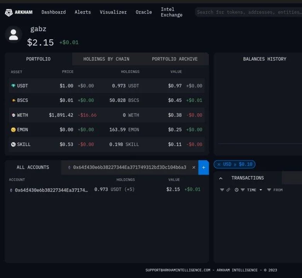Screen dimensions: 302x278
Task: Click the WETH asset name
Action: point(22,115)
